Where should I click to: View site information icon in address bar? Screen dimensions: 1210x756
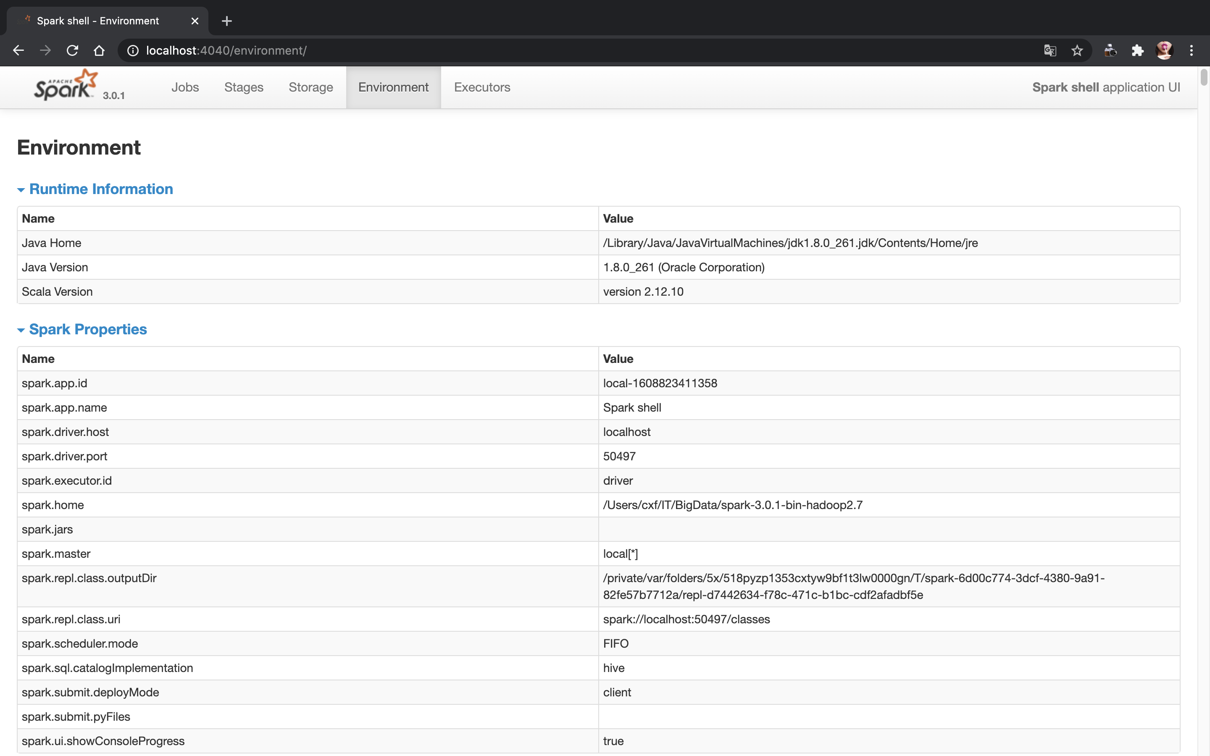tap(132, 50)
